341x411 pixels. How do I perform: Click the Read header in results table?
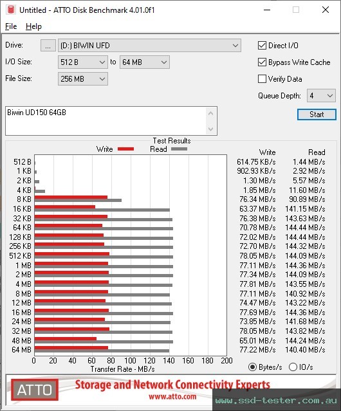pos(317,152)
